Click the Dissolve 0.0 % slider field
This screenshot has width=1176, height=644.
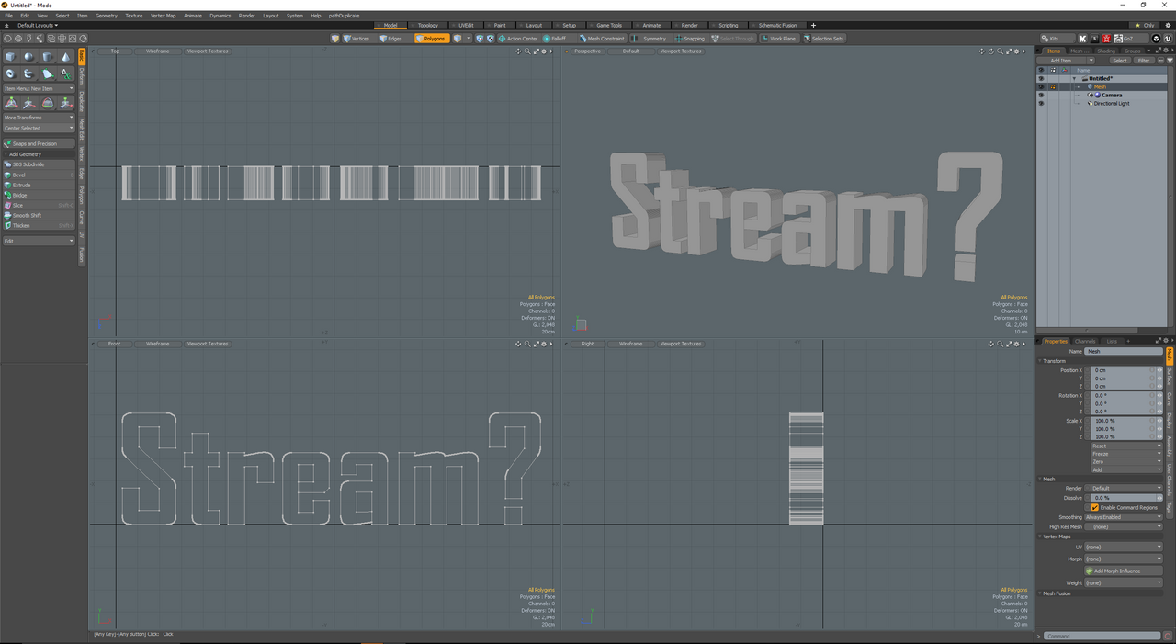[1123, 498]
